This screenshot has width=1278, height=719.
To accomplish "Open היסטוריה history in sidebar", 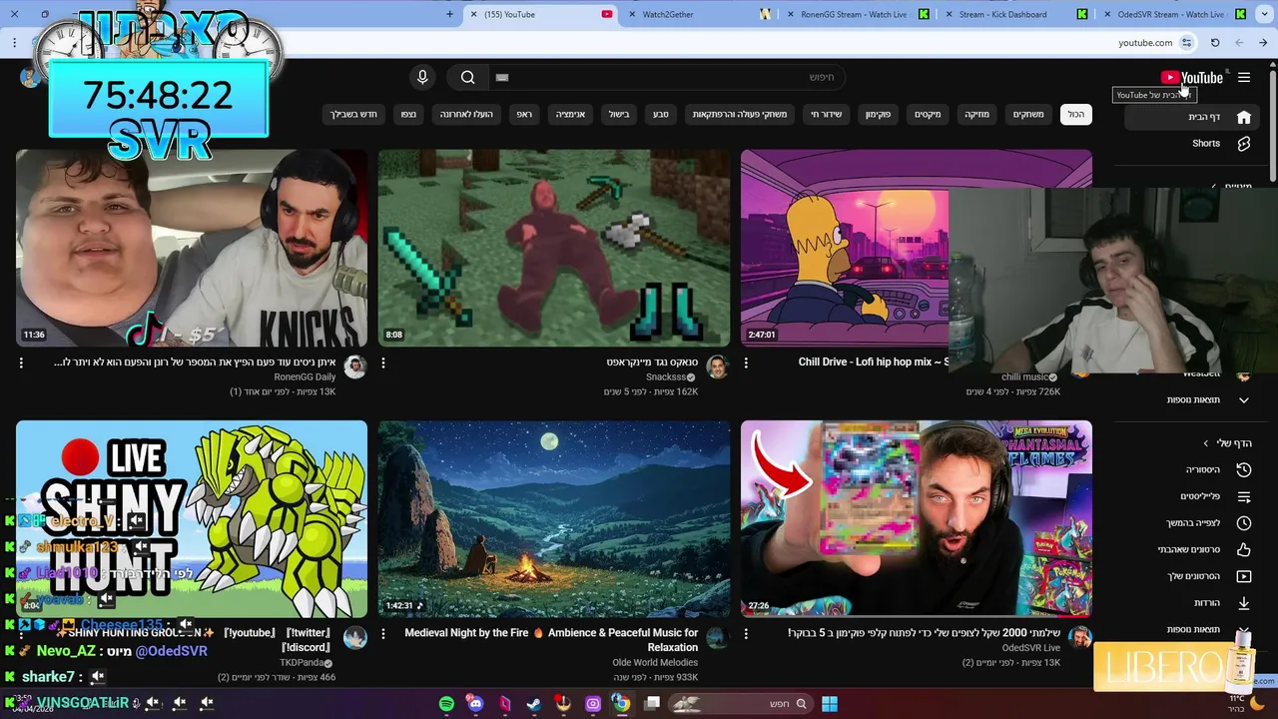I will tap(1194, 469).
